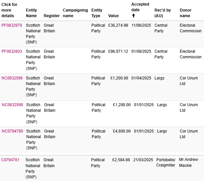Sort by Register column header
Image resolution: width=204 pixels, height=181 pixels.
click(51, 16)
